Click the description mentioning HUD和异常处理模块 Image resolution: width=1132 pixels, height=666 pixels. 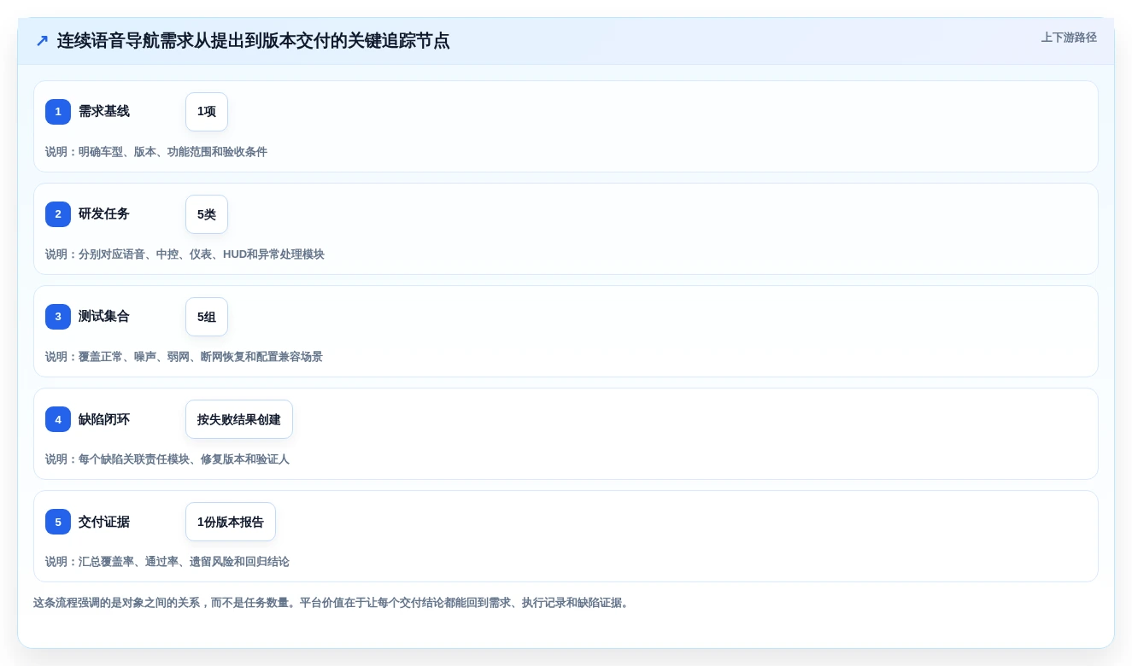click(185, 254)
